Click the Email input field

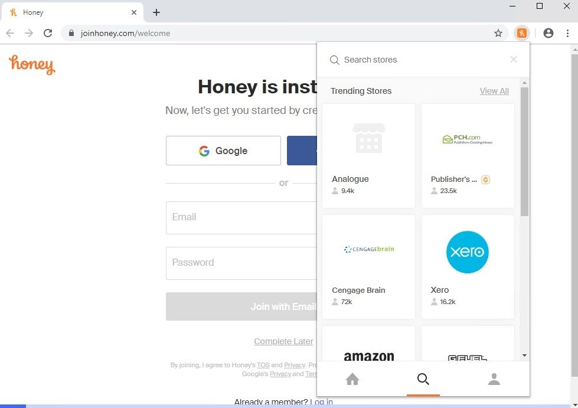241,217
